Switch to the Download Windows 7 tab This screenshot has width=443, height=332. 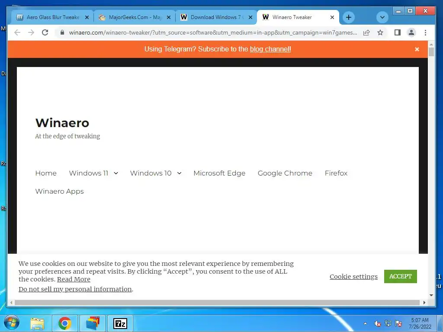(x=216, y=17)
